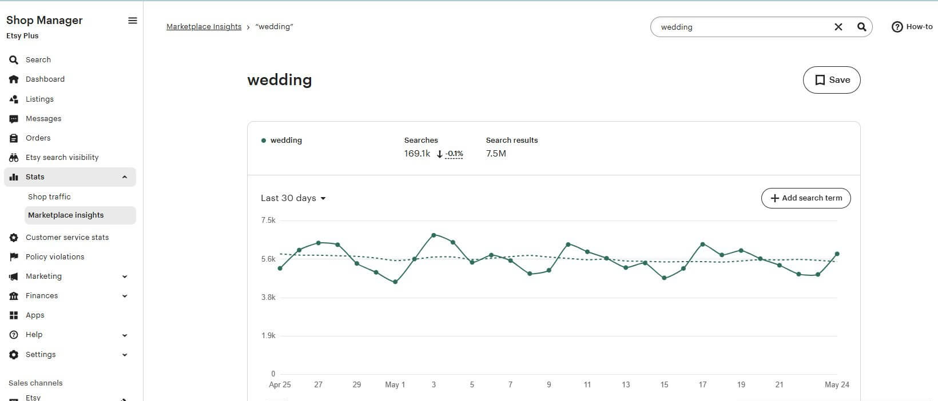Click the May 3 peak data point on chart
Screen dimensions: 938x401
(434, 235)
